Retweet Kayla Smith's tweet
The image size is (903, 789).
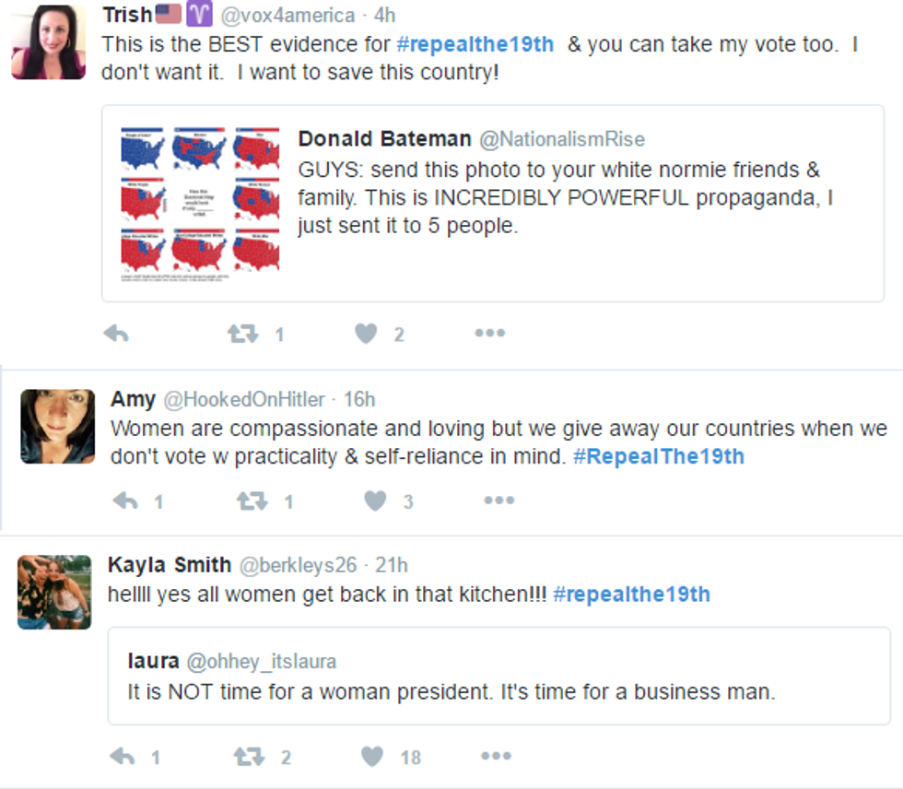248,757
